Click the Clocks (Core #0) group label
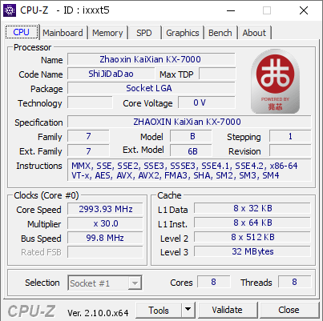 tap(46, 195)
